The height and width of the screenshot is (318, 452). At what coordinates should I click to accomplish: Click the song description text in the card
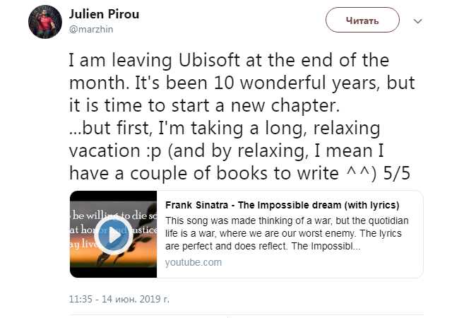[290, 233]
